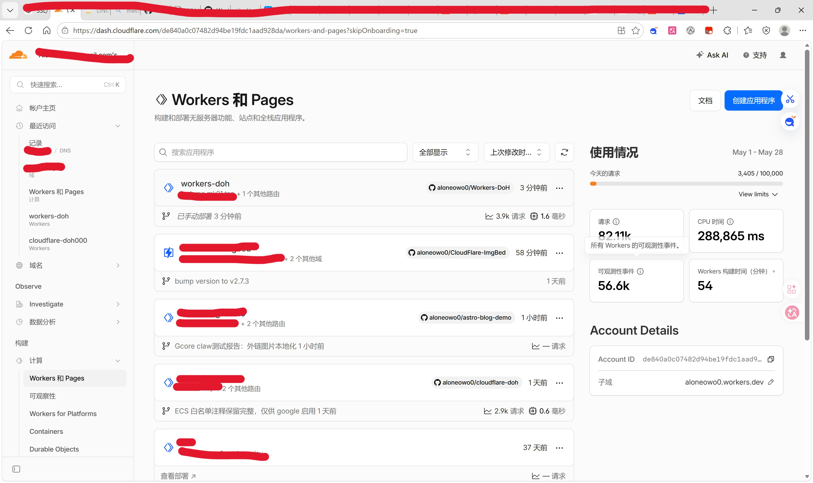Open more options for CloudFlare-ImgBed project

tap(559, 253)
